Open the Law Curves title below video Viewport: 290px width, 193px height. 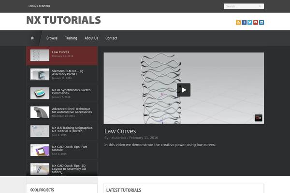pos(120,131)
